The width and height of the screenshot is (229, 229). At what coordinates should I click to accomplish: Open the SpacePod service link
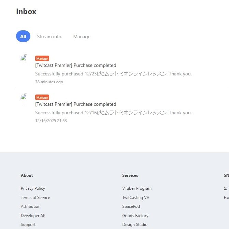point(131,206)
